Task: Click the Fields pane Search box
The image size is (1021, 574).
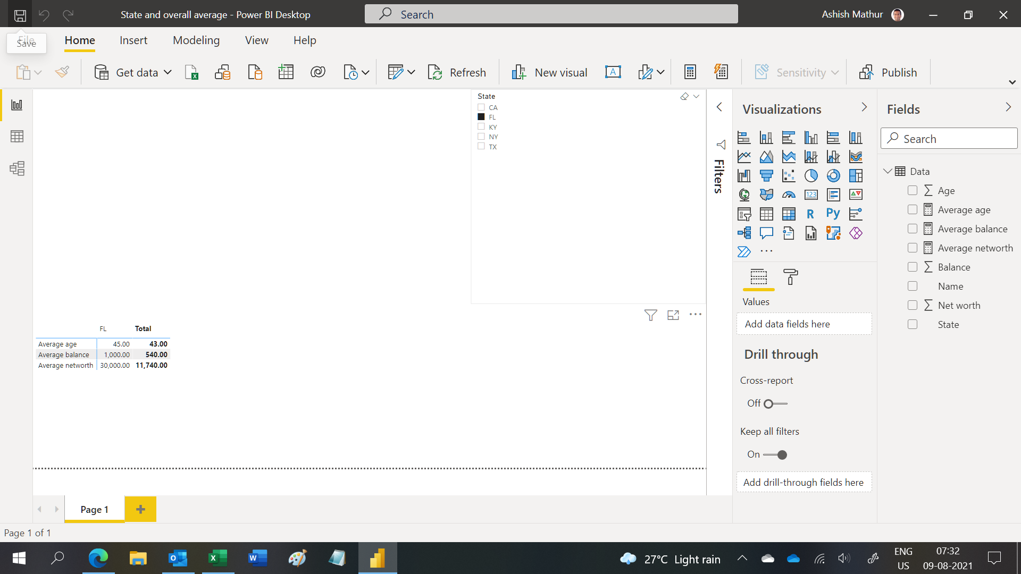Action: click(x=949, y=139)
